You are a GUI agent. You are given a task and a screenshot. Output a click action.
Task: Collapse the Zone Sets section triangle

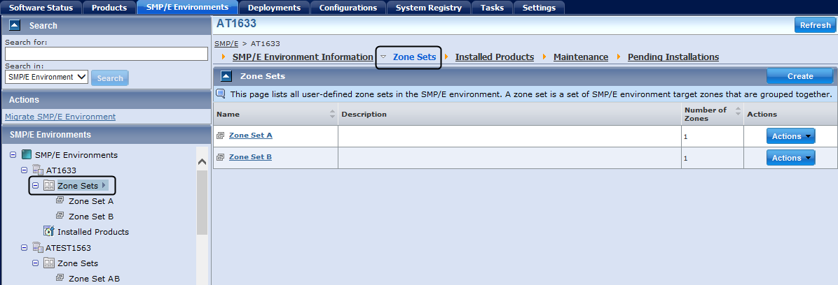pos(383,57)
